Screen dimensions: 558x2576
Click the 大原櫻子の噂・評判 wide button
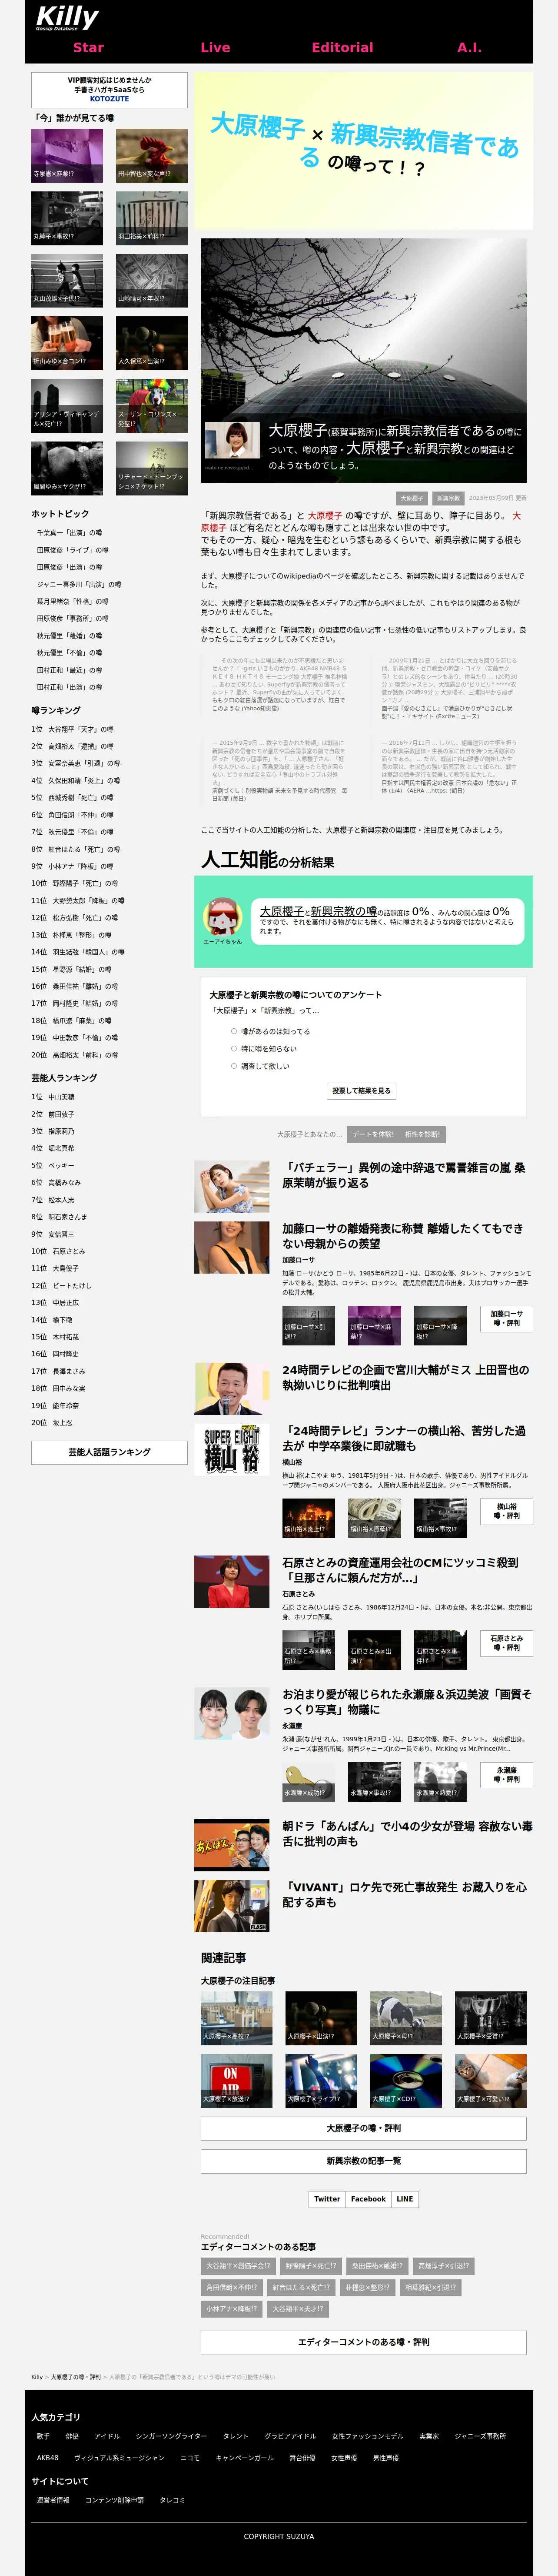click(x=363, y=2128)
